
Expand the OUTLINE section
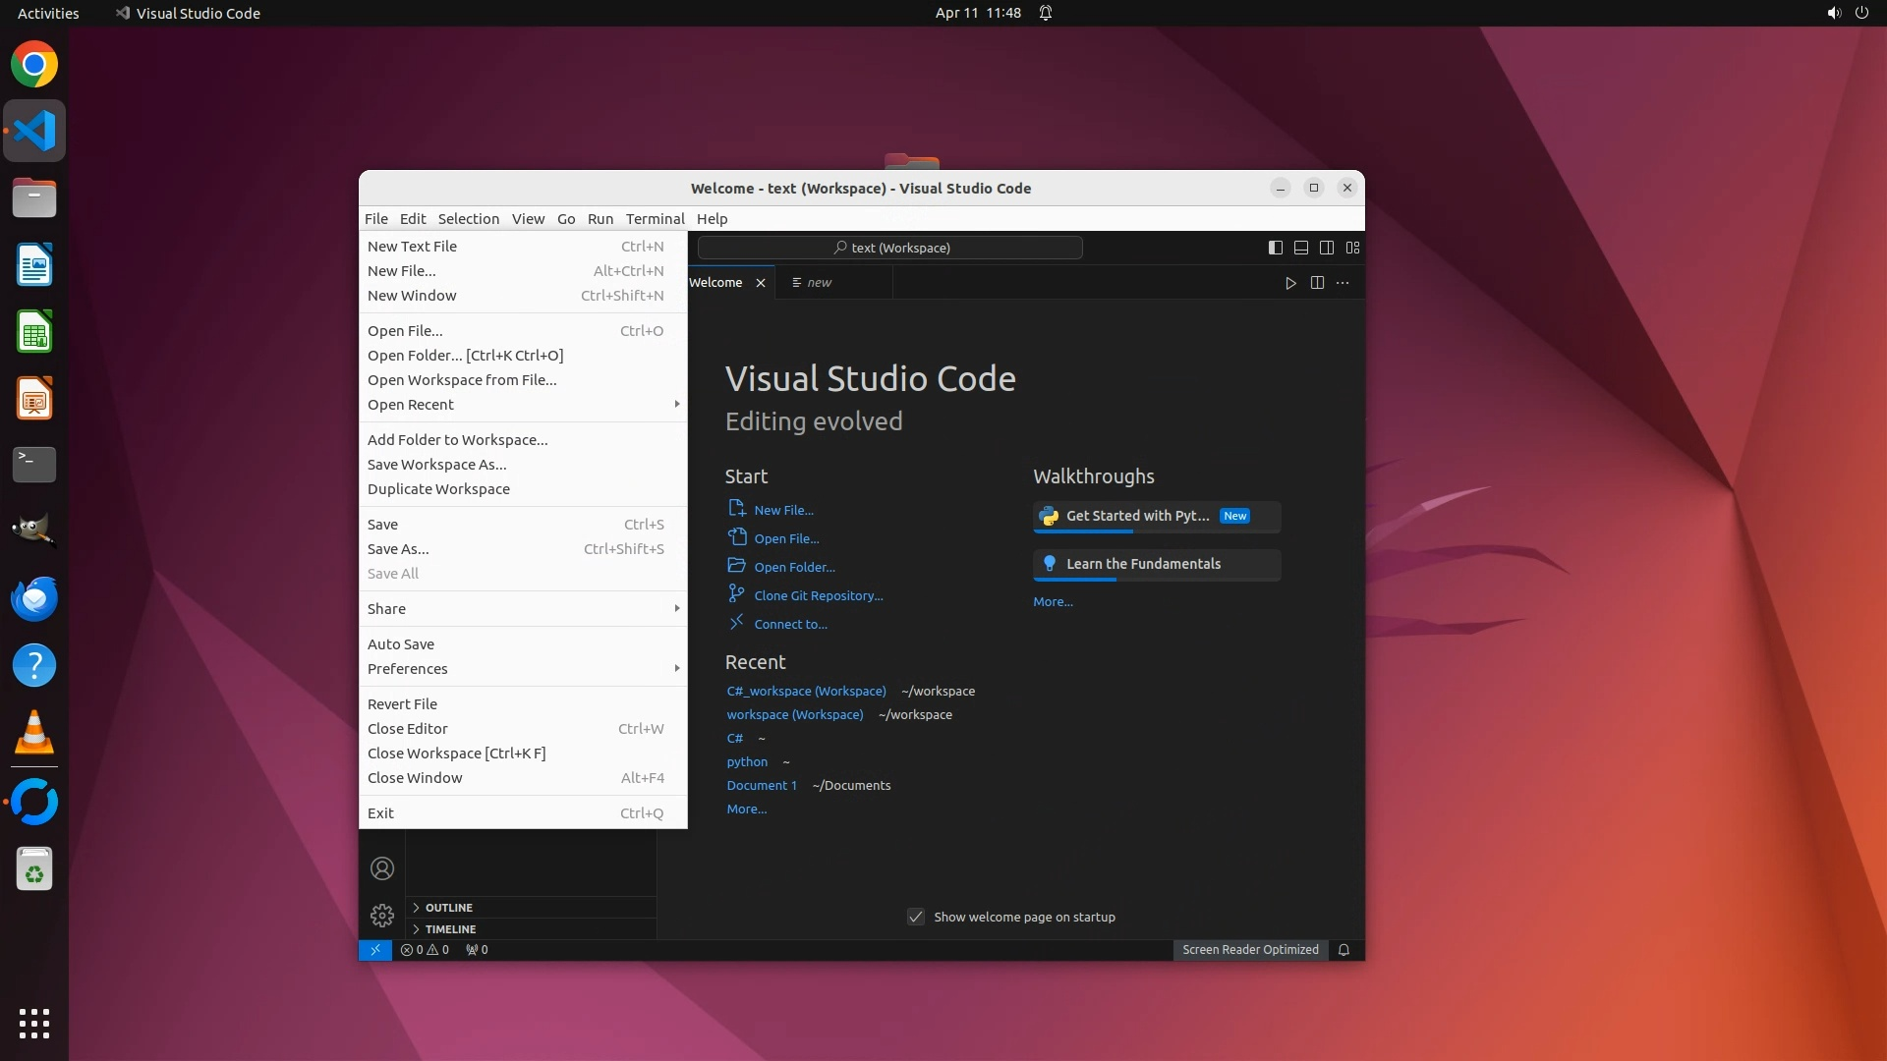pos(449,908)
